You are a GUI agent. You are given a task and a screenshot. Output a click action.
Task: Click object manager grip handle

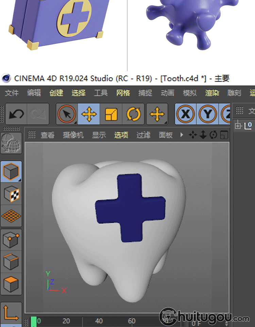click(239, 110)
